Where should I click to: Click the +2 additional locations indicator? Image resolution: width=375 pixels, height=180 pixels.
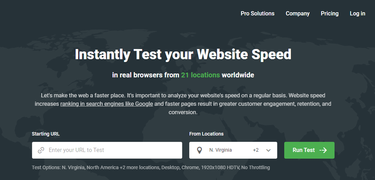pos(256,150)
